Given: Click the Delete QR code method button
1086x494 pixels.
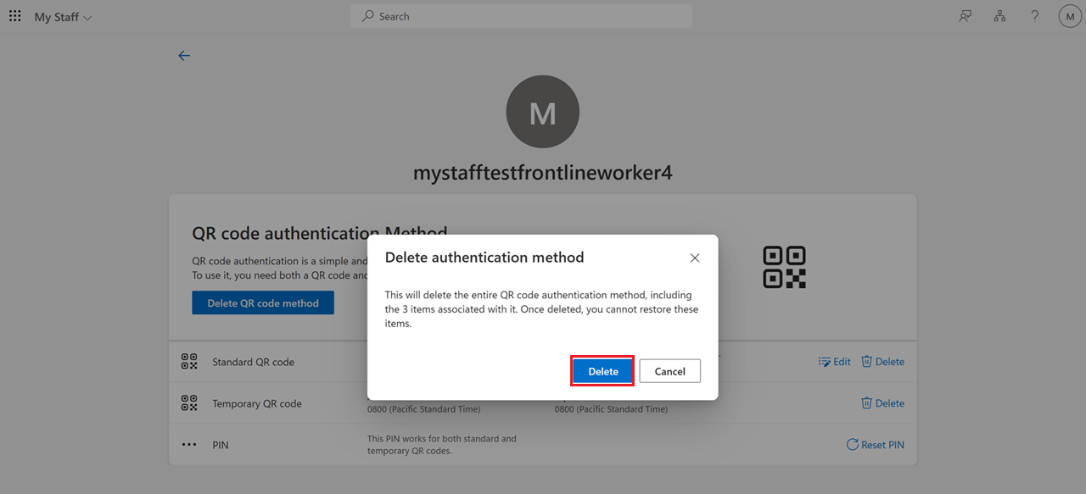Looking at the screenshot, I should tap(262, 303).
